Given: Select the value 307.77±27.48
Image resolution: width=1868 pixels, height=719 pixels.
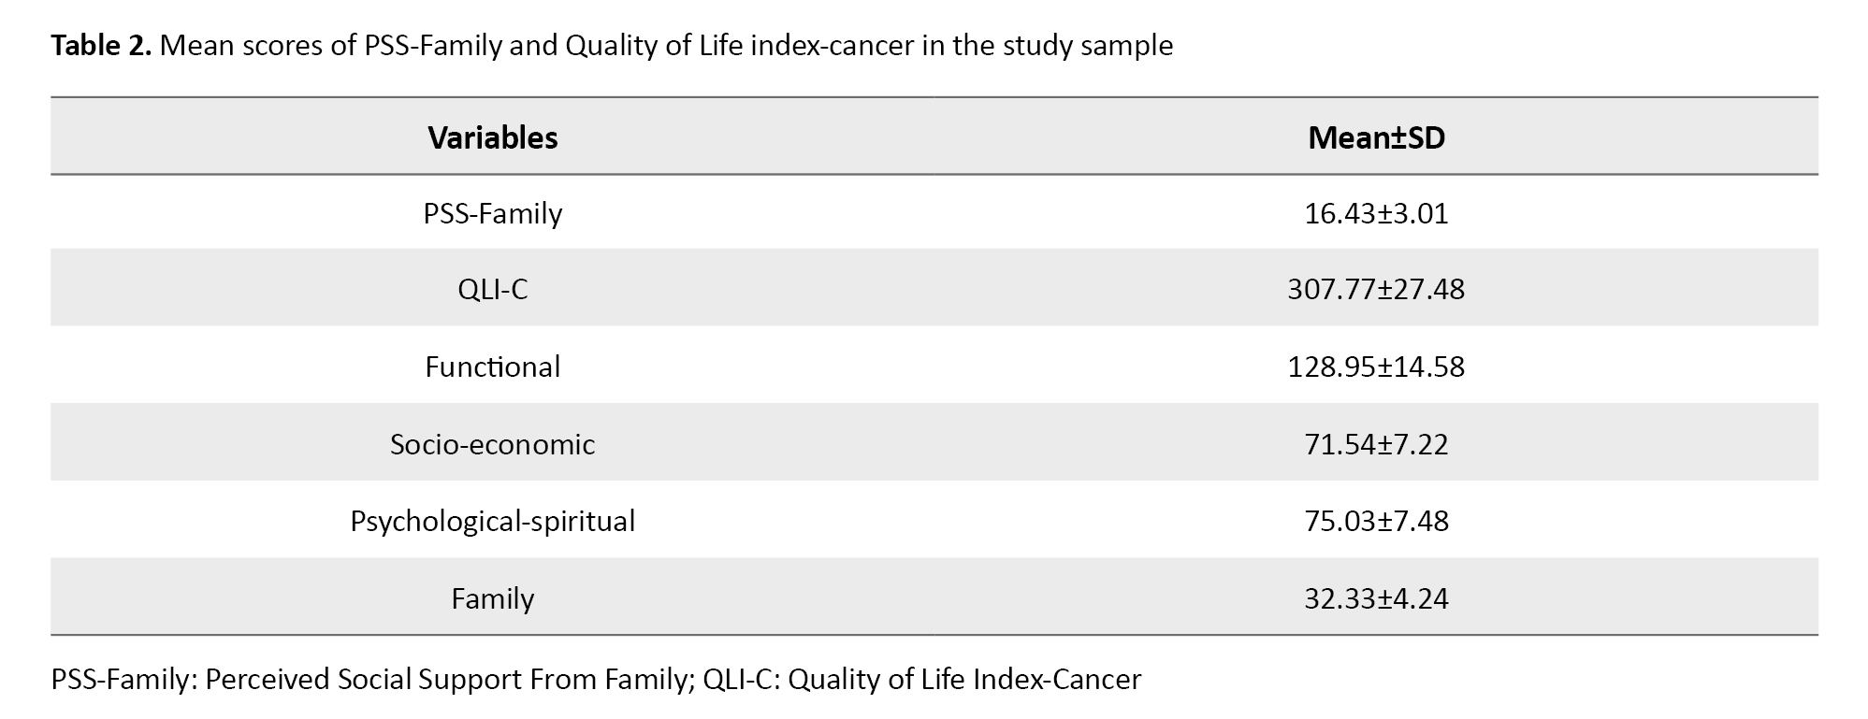Looking at the screenshot, I should (1376, 289).
